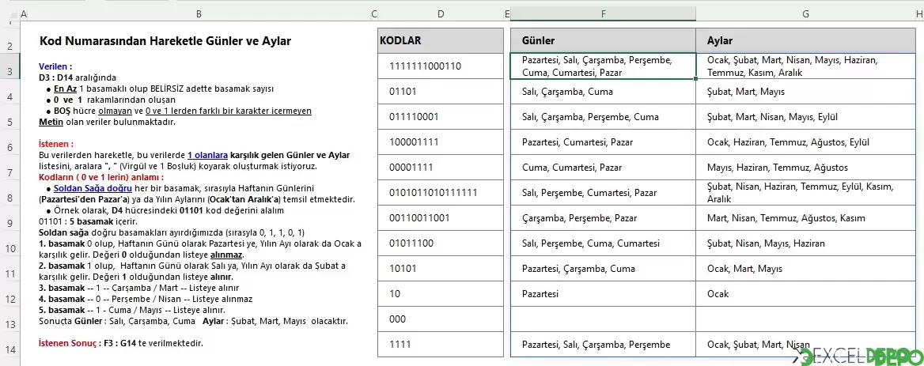Click cell 'Mart, Nisan, Temmuz, Ağustos, Kasım'
924x366 pixels.
pyautogui.click(x=805, y=218)
